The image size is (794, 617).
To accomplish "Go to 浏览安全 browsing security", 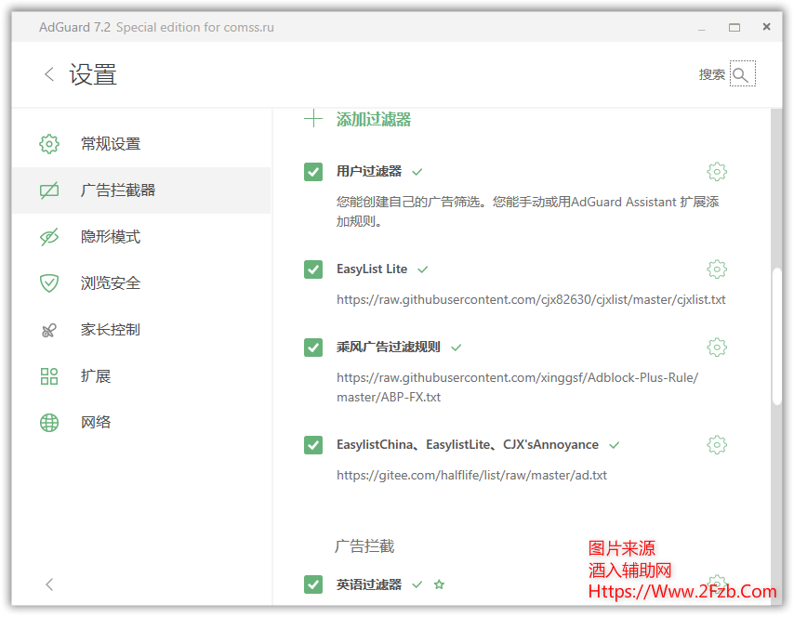I will coord(141,282).
